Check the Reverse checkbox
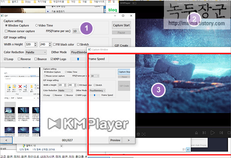The height and width of the screenshot is (158, 231). click(x=19, y=59)
